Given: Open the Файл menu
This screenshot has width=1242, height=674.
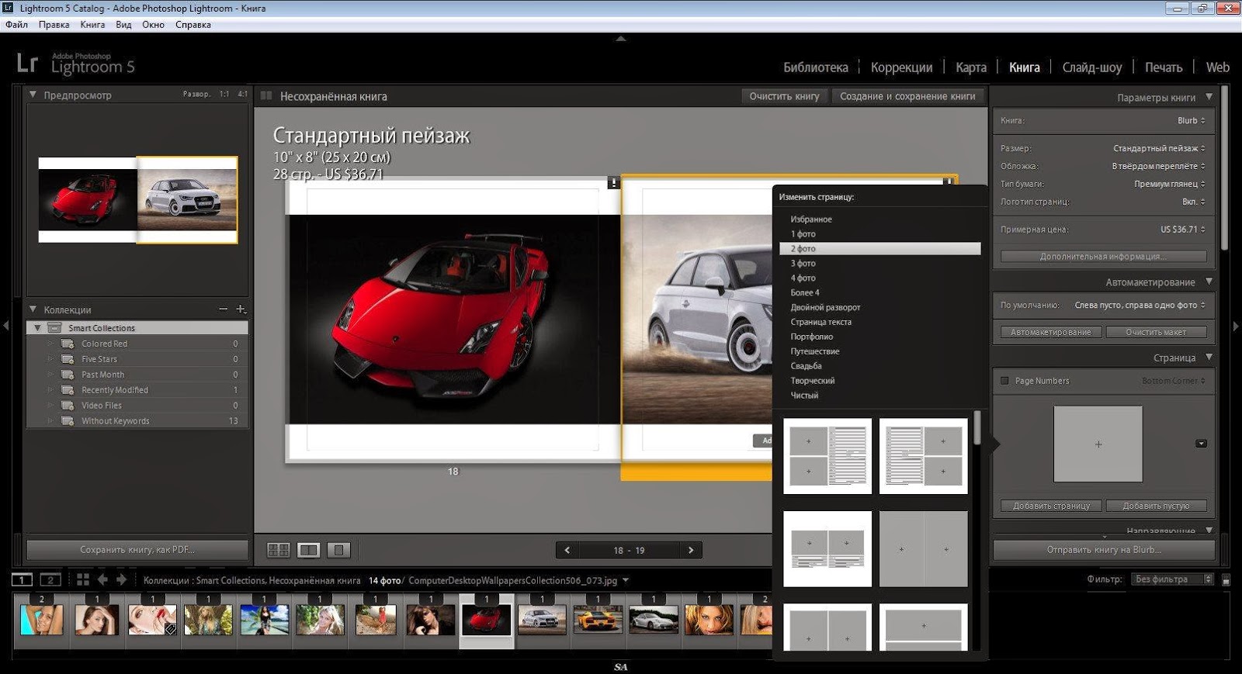Looking at the screenshot, I should pos(16,25).
